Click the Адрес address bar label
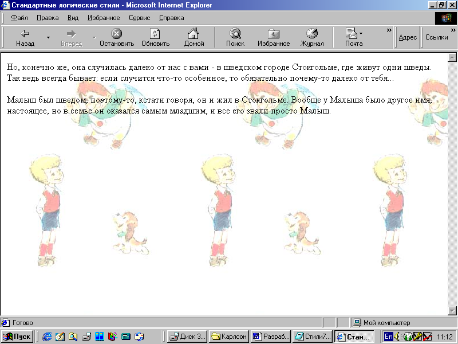458x344 pixels. pos(408,37)
